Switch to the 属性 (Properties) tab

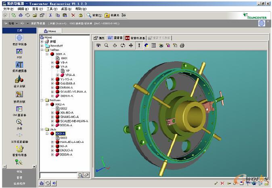click(x=99, y=38)
